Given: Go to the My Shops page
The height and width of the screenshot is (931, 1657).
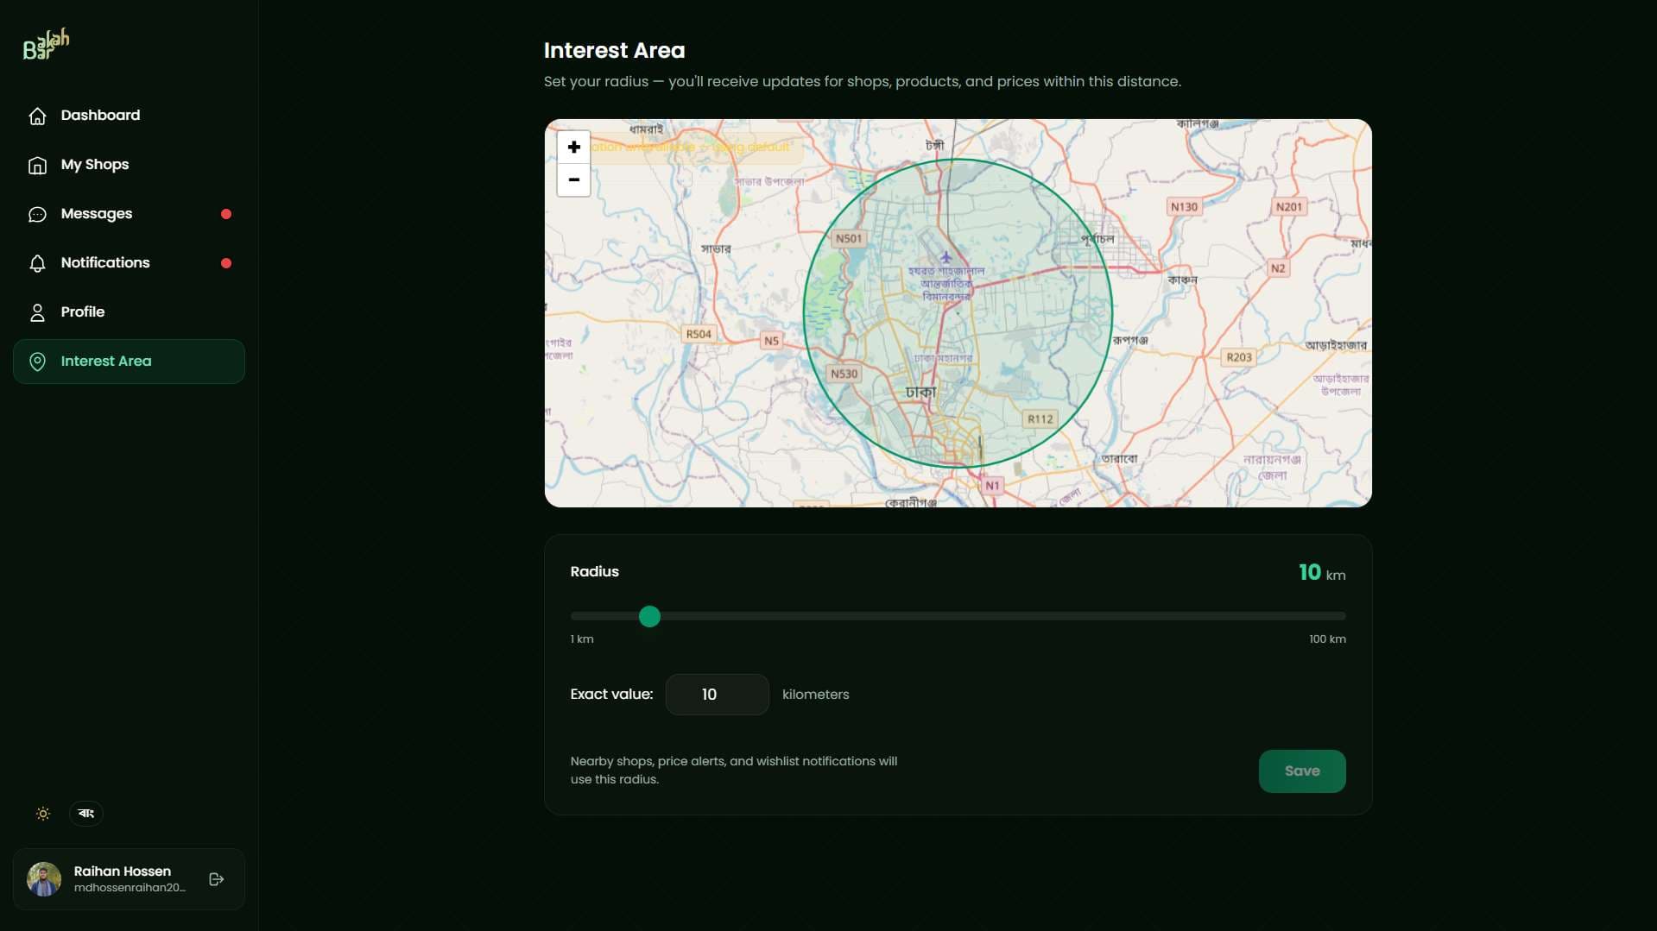Looking at the screenshot, I should pyautogui.click(x=95, y=165).
